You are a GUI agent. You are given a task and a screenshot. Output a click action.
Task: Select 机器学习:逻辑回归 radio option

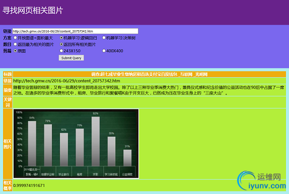pyautogui.click(x=61, y=38)
